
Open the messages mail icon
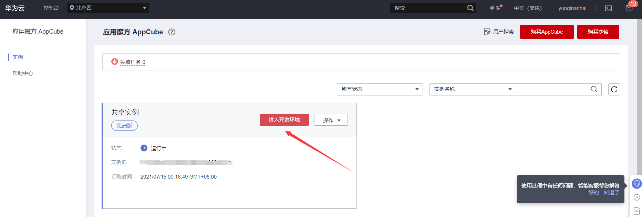click(629, 8)
